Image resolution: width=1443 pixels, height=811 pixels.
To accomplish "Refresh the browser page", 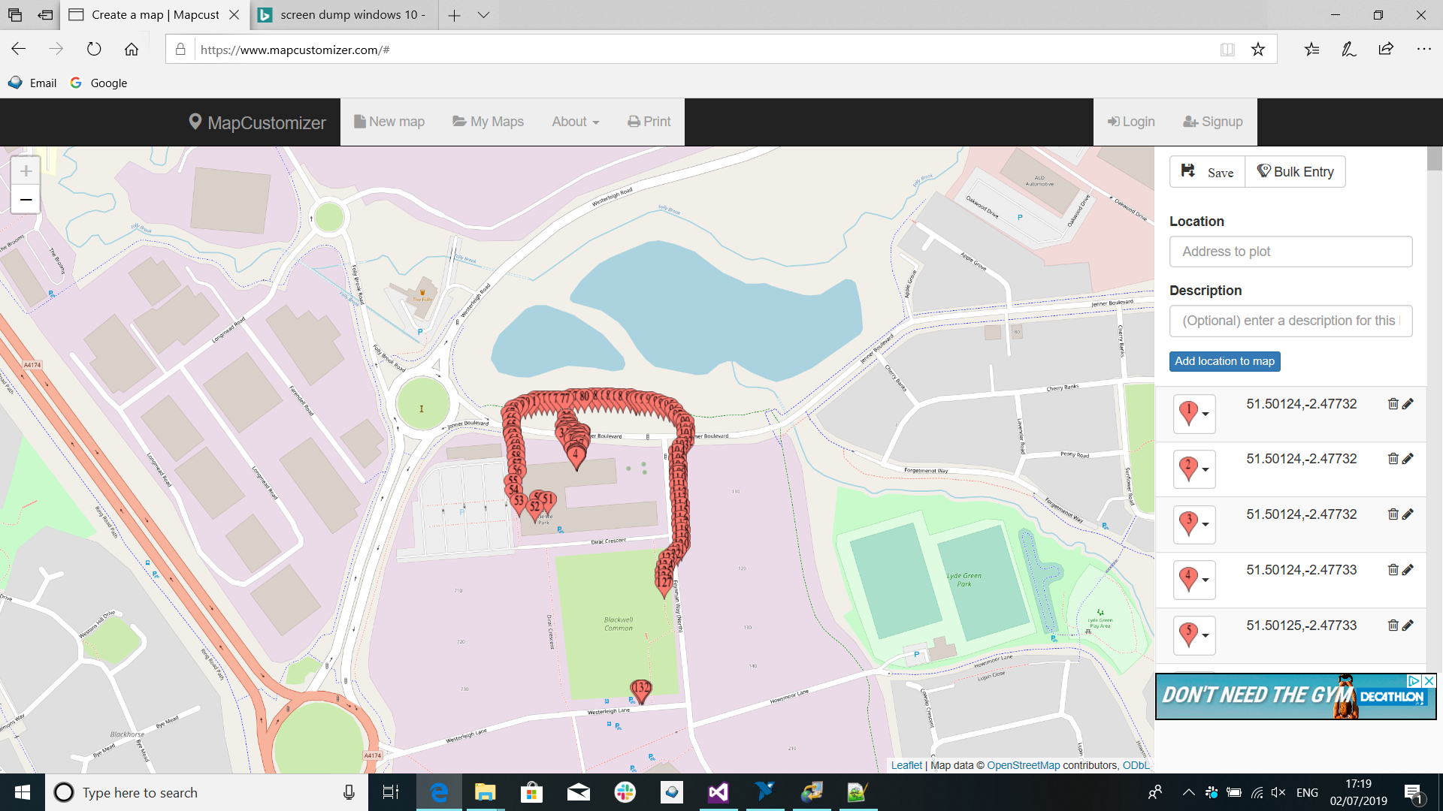I will pyautogui.click(x=94, y=50).
